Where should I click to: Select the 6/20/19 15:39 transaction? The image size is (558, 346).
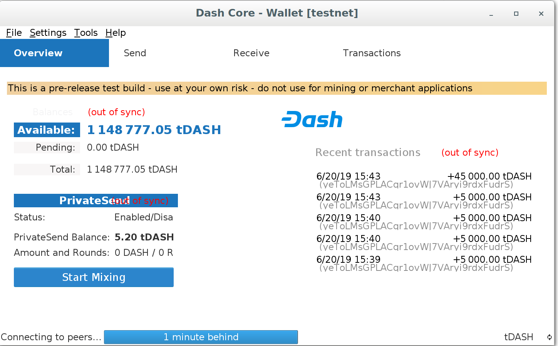(x=424, y=264)
